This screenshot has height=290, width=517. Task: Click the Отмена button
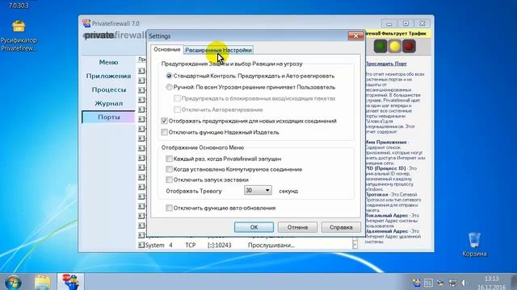pos(297,227)
